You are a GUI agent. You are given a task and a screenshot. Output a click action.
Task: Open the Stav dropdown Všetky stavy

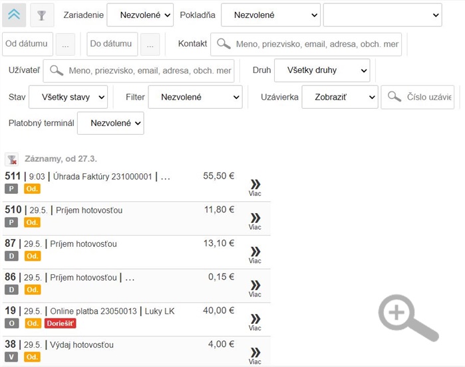click(x=69, y=97)
